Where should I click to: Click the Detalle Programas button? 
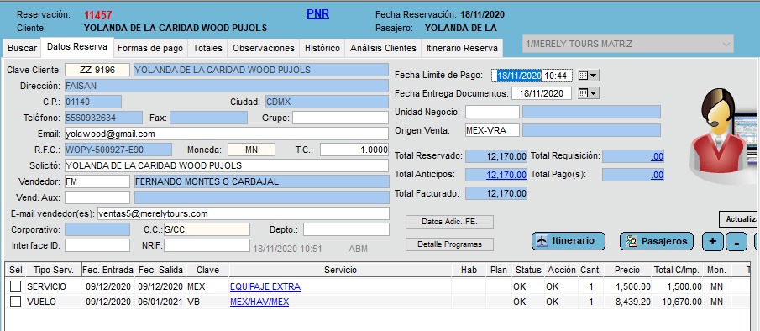[449, 244]
